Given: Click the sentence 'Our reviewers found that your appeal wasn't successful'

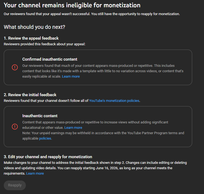Looking at the screenshot, I should point(47,14).
